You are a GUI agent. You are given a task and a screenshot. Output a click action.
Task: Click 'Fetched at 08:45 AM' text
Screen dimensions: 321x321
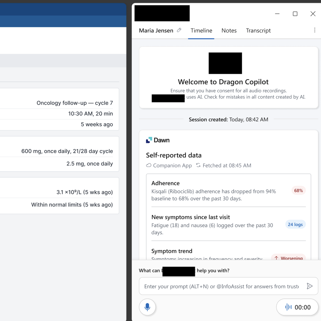[x=227, y=166]
